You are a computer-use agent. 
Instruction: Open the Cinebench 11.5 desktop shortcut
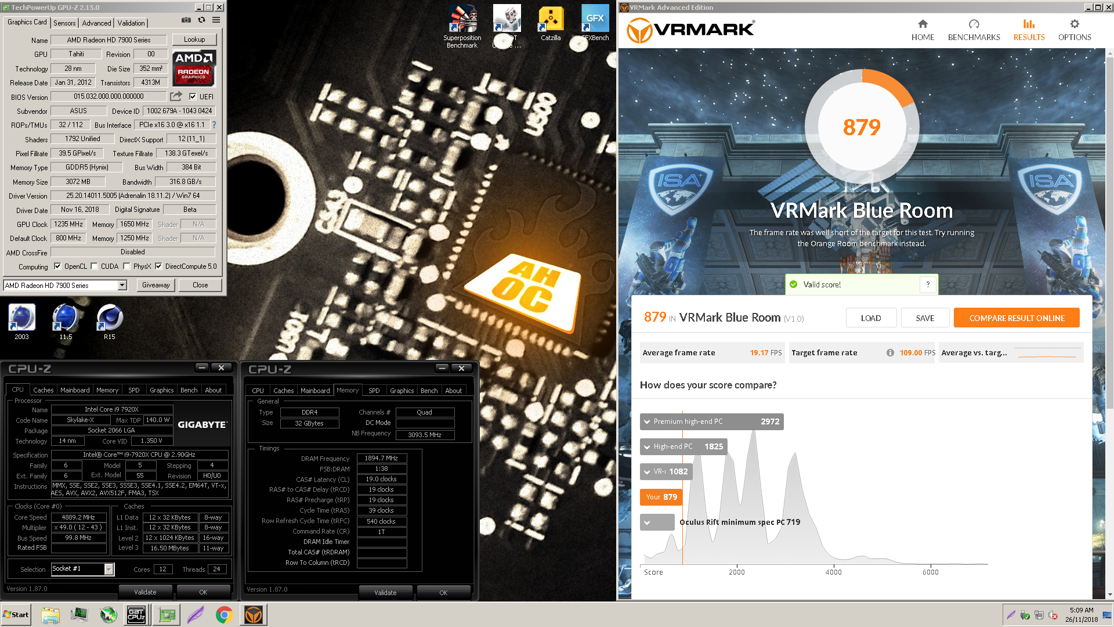(x=66, y=322)
